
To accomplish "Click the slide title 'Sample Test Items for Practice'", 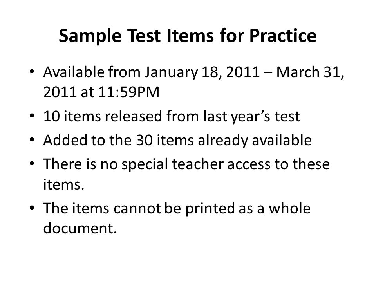I will tap(188, 36).
